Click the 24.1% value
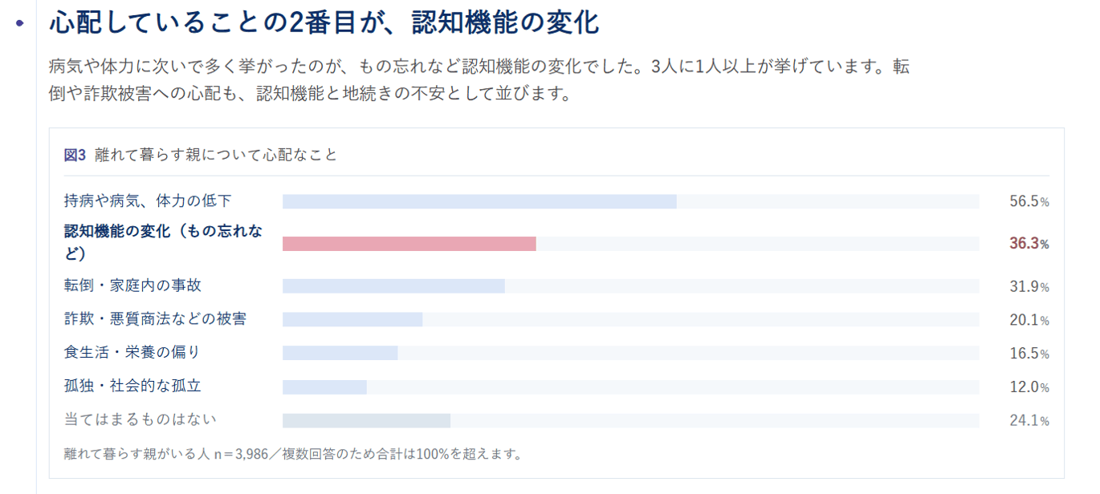The height and width of the screenshot is (494, 1100). [1029, 420]
